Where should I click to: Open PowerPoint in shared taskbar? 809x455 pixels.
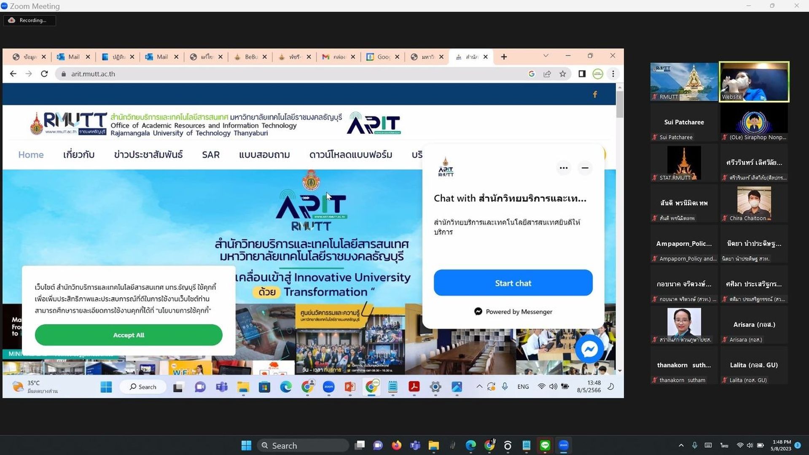pos(350,387)
